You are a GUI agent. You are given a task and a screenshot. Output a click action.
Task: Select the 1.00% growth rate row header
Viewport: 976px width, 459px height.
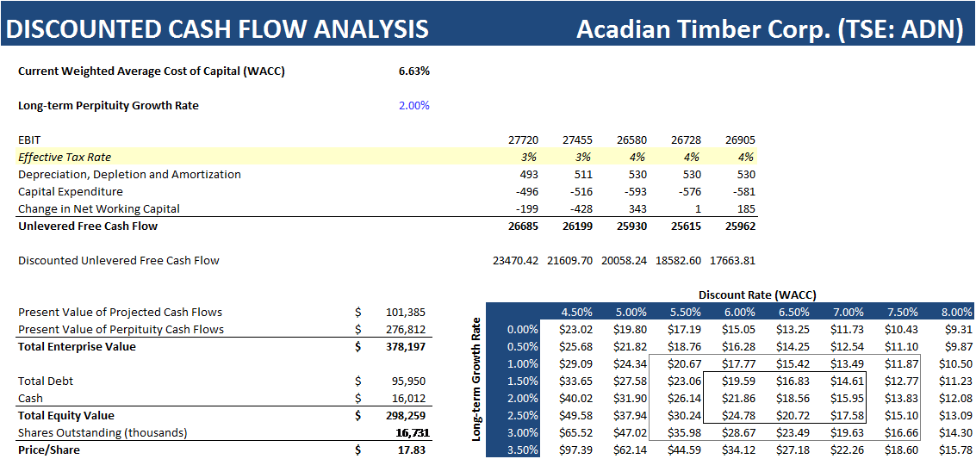(x=524, y=363)
